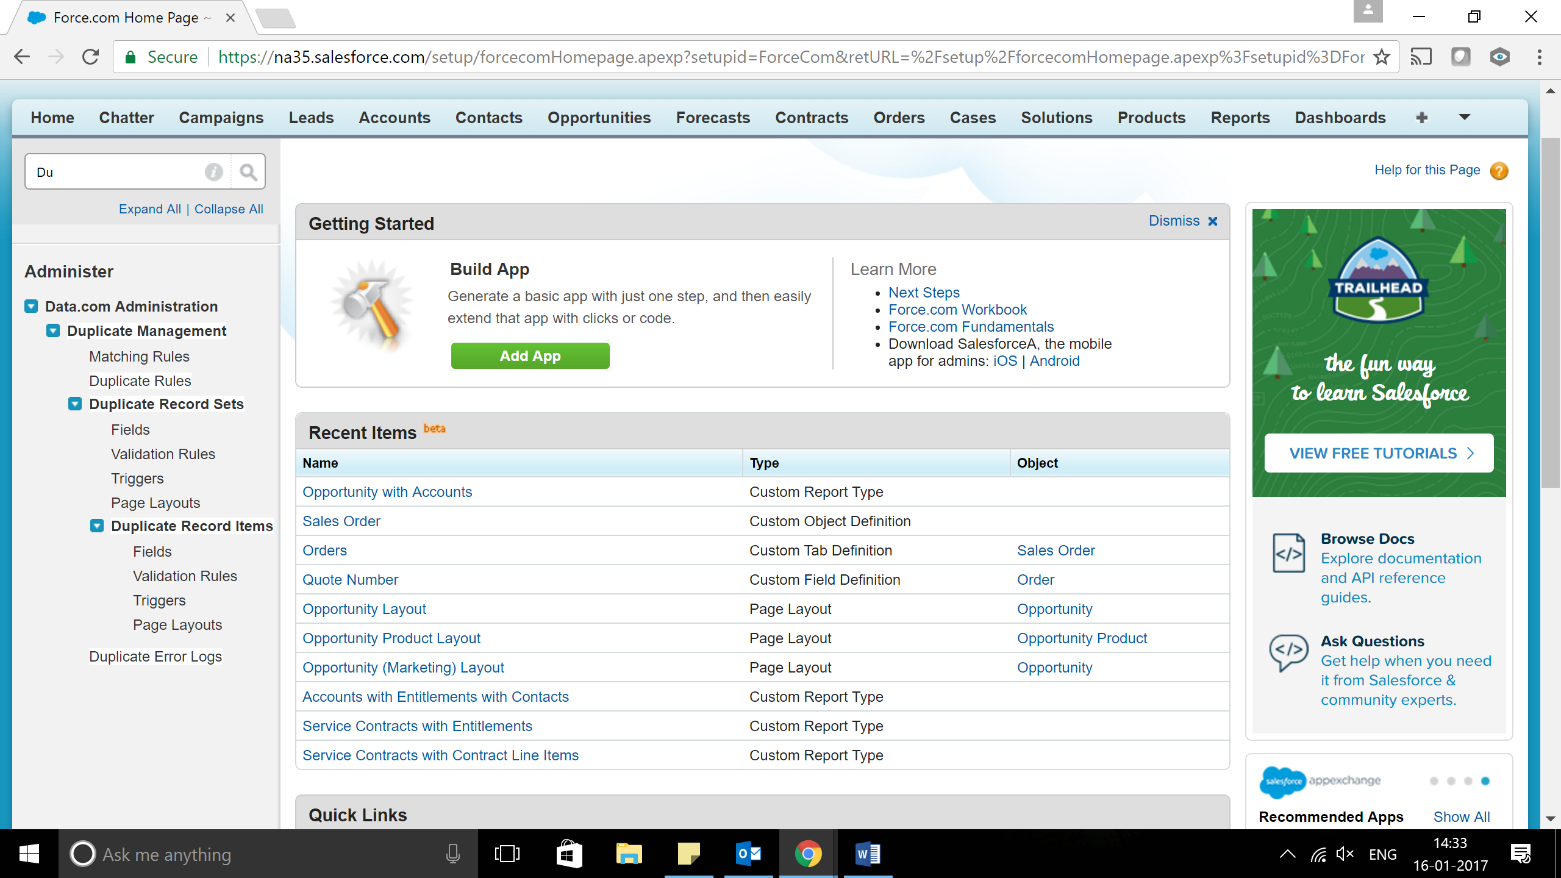This screenshot has width=1561, height=878.
Task: Click the setup search magnifier icon
Action: point(248,172)
